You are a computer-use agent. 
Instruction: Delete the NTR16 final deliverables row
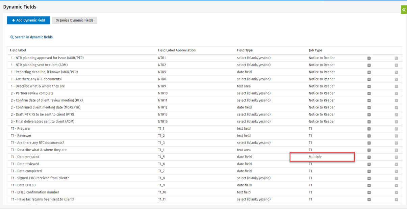396,122
